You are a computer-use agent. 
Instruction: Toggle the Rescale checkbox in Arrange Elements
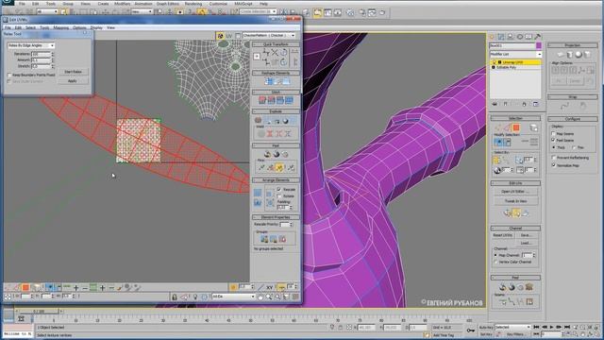pos(279,190)
